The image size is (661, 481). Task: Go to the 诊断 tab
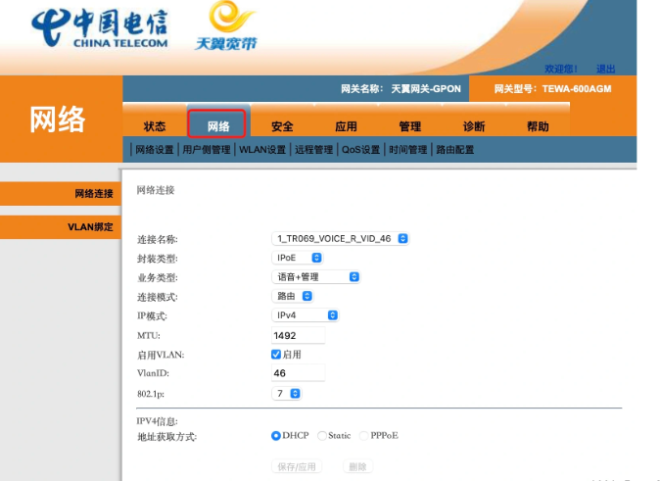click(x=474, y=126)
